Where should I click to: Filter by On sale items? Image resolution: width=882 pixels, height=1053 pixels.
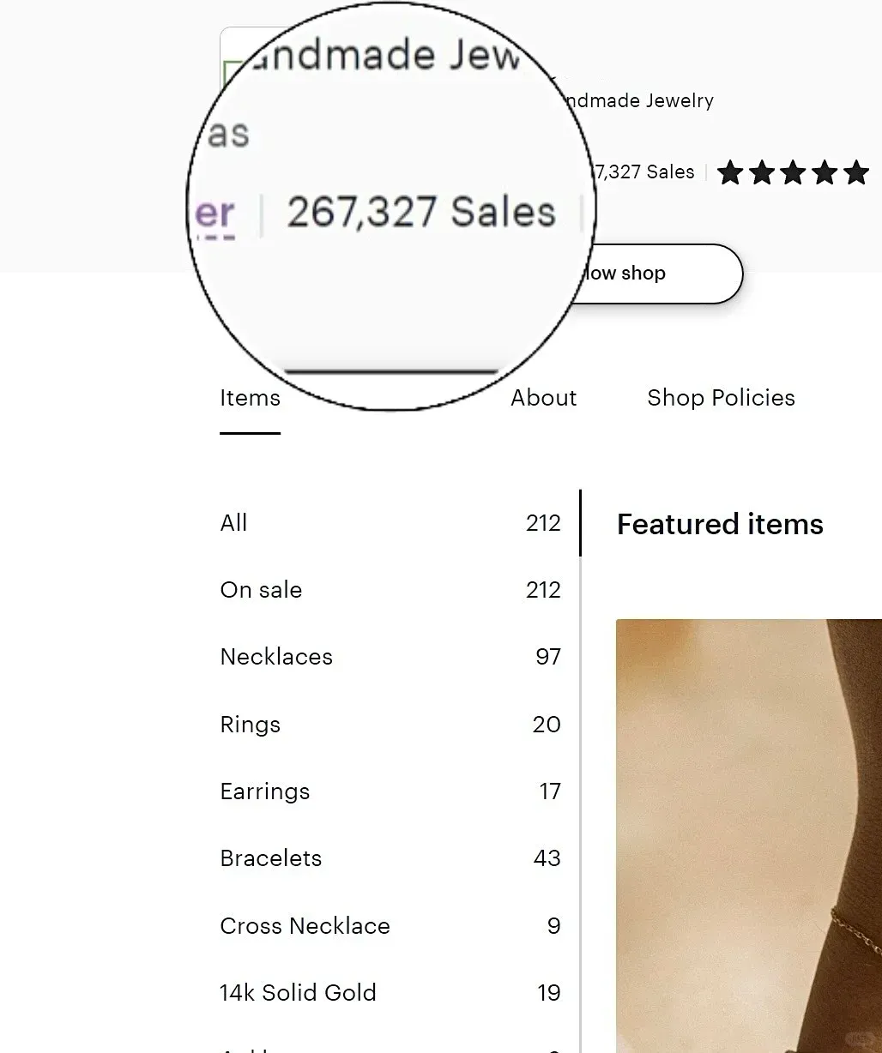tap(390, 590)
